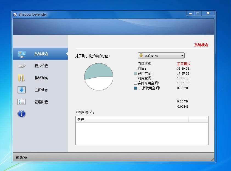Switch to 管理配置 tab
The height and width of the screenshot is (171, 231).
coord(41,102)
